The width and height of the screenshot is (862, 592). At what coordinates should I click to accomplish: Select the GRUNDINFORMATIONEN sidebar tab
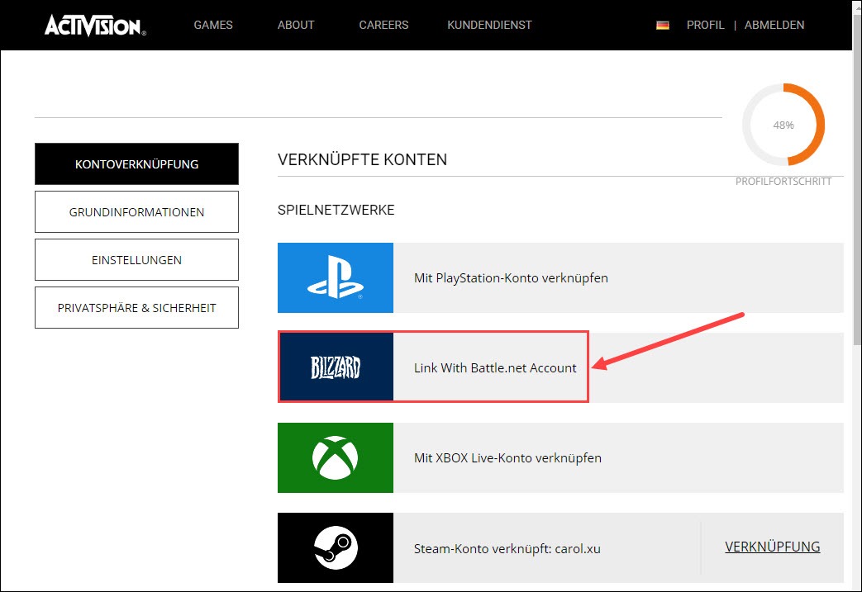click(137, 212)
